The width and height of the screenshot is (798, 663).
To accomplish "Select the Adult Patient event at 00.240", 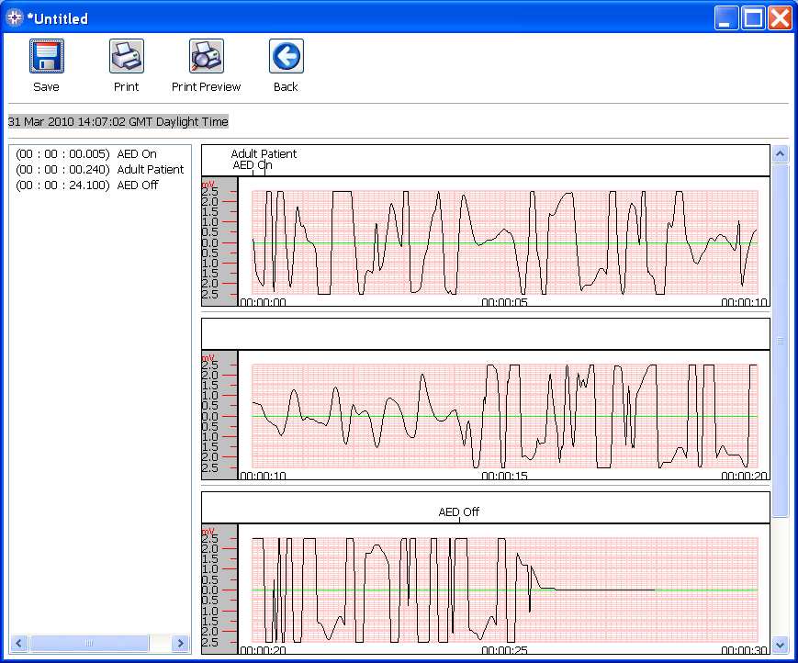I will (x=100, y=170).
